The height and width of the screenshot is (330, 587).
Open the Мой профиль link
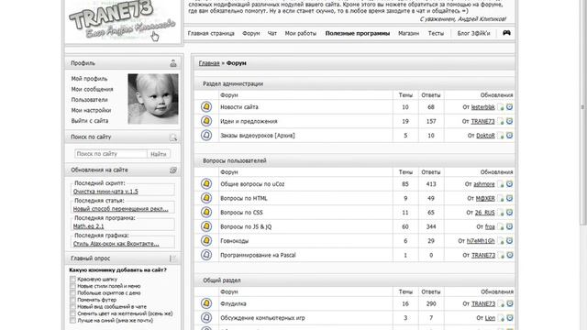(x=89, y=79)
